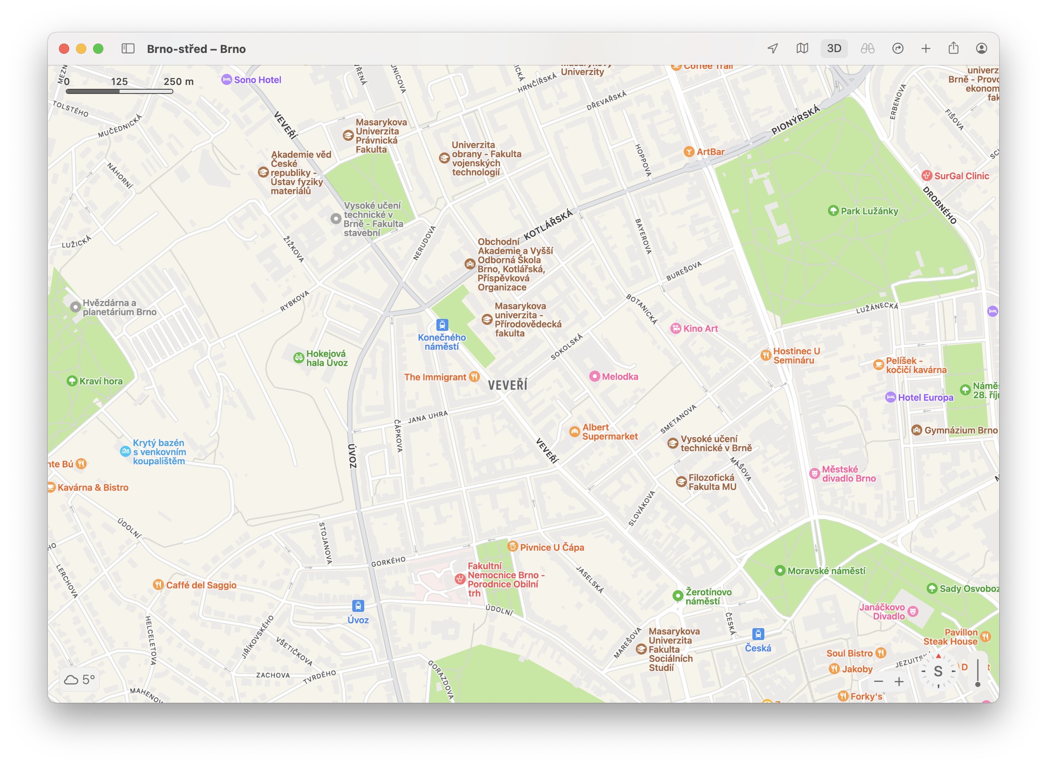
Task: Click the current location arrow icon
Action: tap(772, 49)
